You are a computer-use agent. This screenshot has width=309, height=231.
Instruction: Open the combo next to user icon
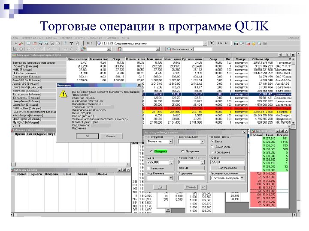tap(158, 49)
